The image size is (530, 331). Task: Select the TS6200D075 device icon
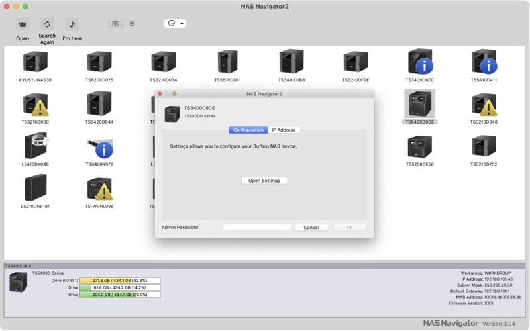99,62
